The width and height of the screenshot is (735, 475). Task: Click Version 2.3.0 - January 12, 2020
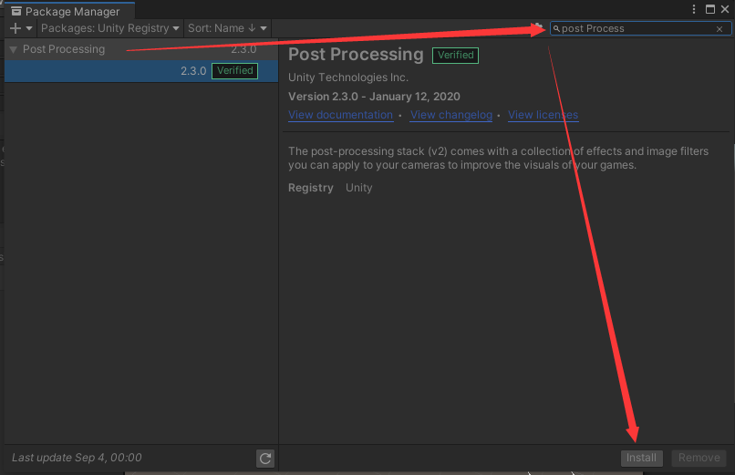[x=374, y=97]
